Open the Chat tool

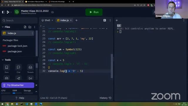click(19, 69)
